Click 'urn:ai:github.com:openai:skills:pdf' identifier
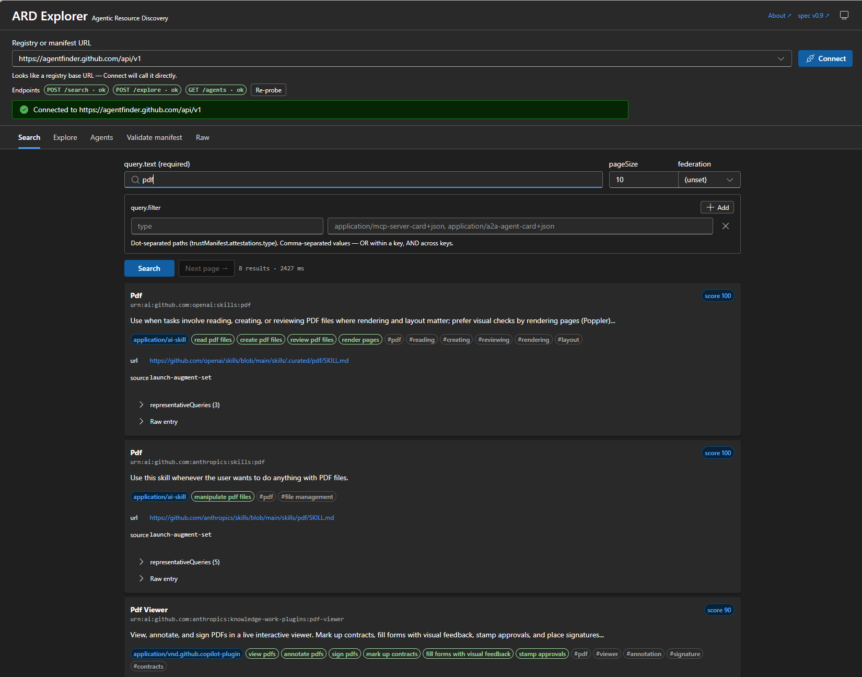 191,305
